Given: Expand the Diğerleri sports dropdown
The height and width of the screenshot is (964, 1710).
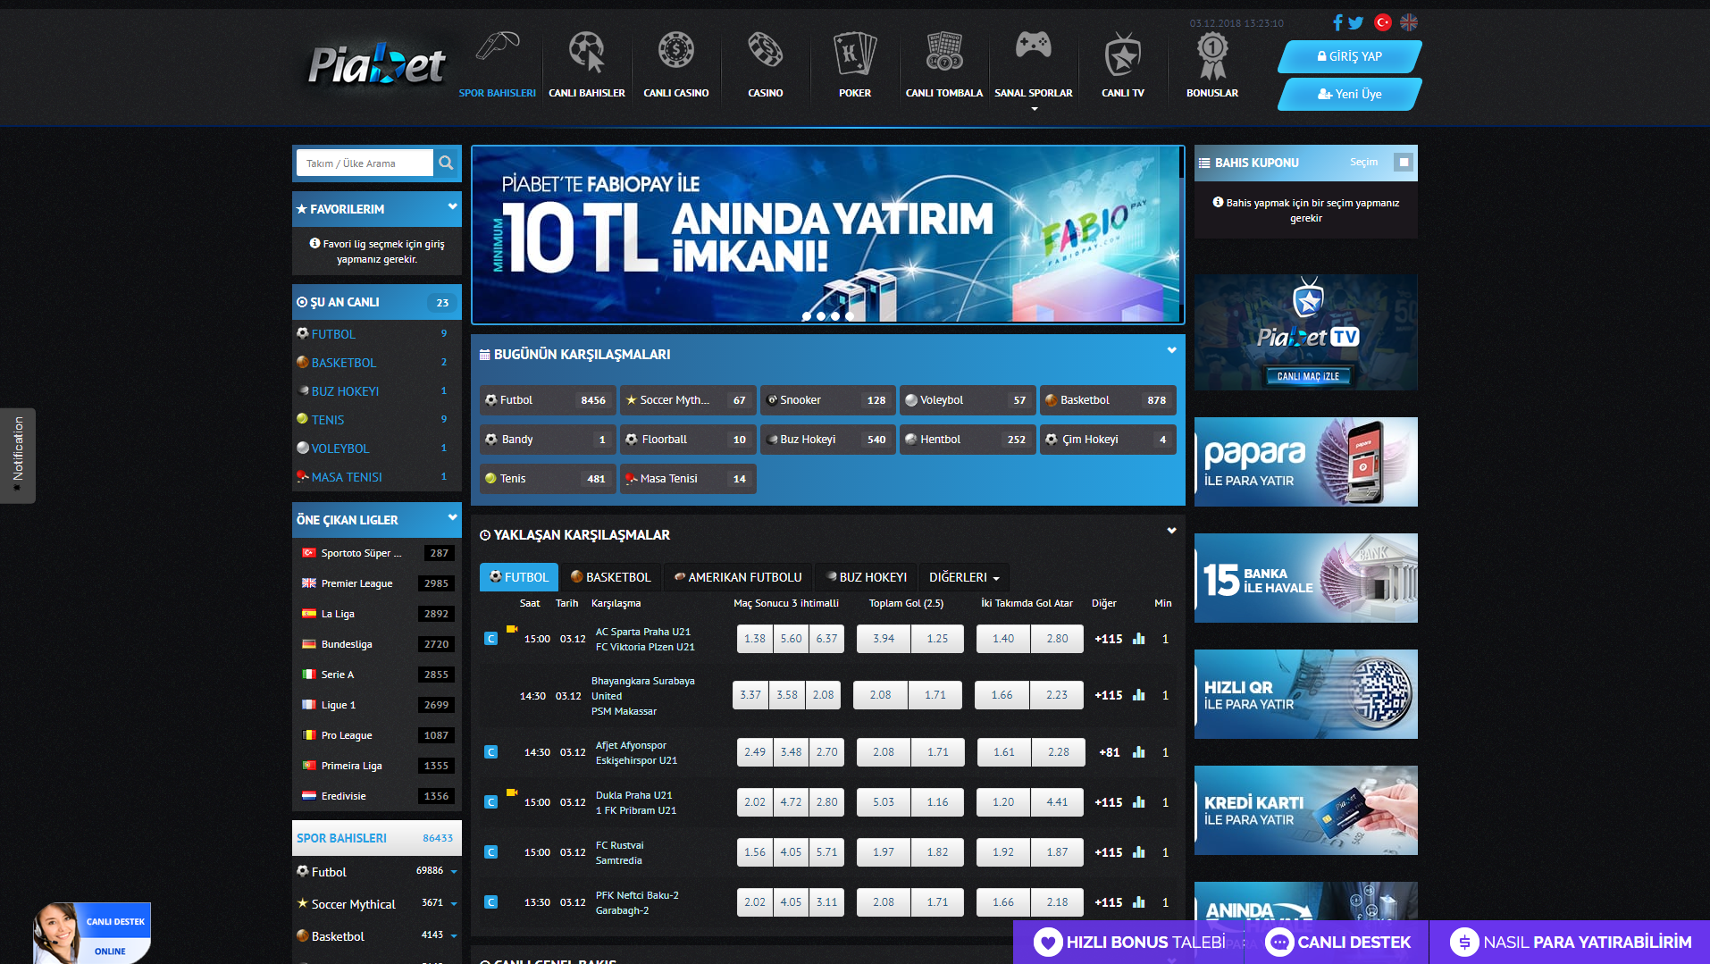Looking at the screenshot, I should pyautogui.click(x=963, y=577).
